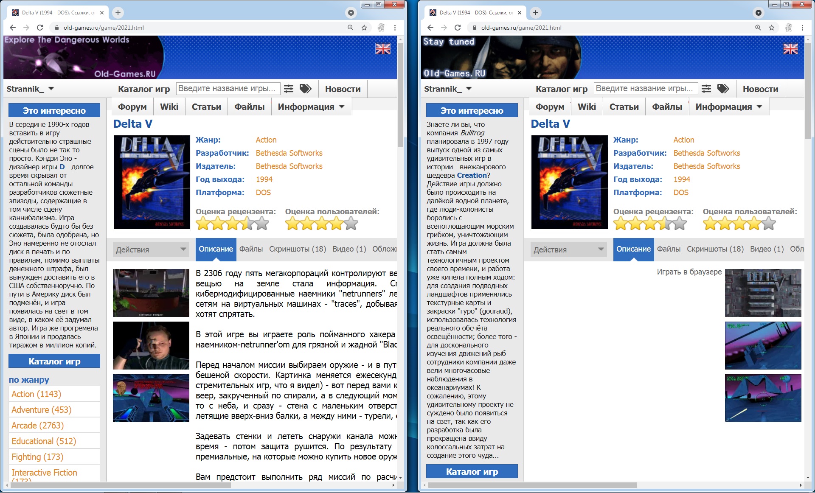The height and width of the screenshot is (493, 815).
Task: Reload the page in right browser window
Action: click(457, 28)
